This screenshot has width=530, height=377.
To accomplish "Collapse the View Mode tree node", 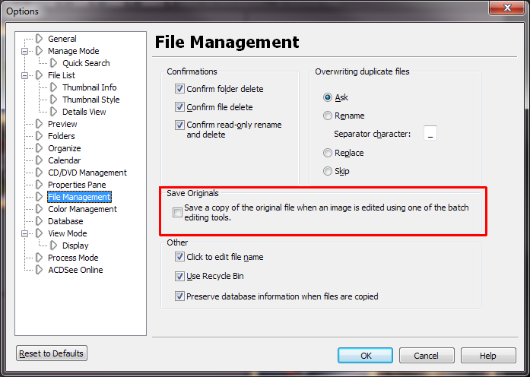I will click(25, 233).
